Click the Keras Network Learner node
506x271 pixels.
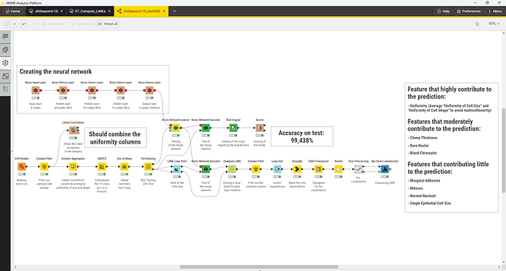pyautogui.click(x=175, y=128)
